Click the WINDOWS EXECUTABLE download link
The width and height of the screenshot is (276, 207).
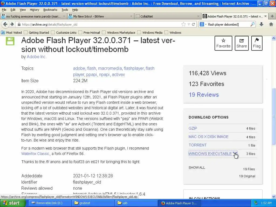click(x=210, y=154)
